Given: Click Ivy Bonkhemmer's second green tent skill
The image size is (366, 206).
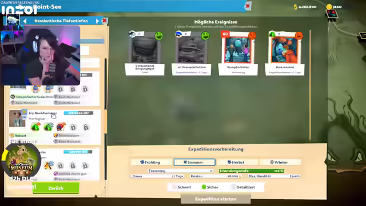Looking at the screenshot, I should (x=48, y=126).
